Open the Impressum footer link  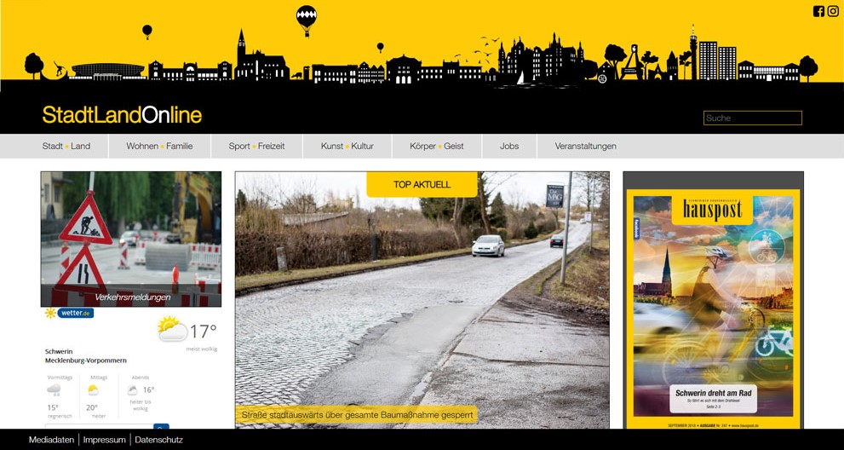pos(105,440)
